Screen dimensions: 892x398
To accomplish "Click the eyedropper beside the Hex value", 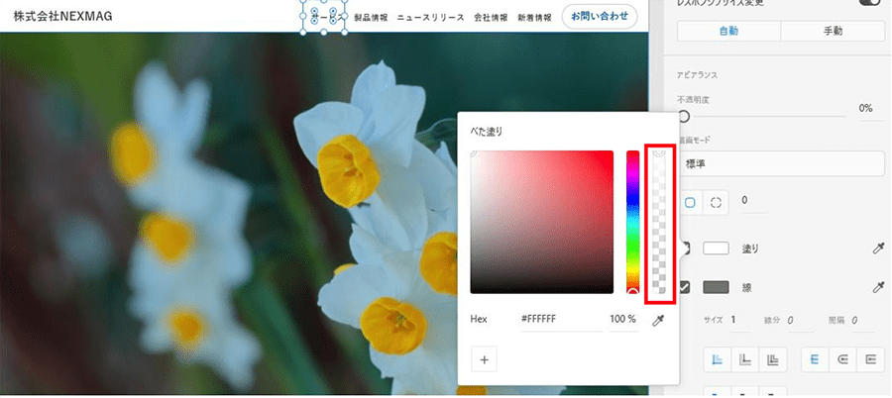I will coord(658,321).
